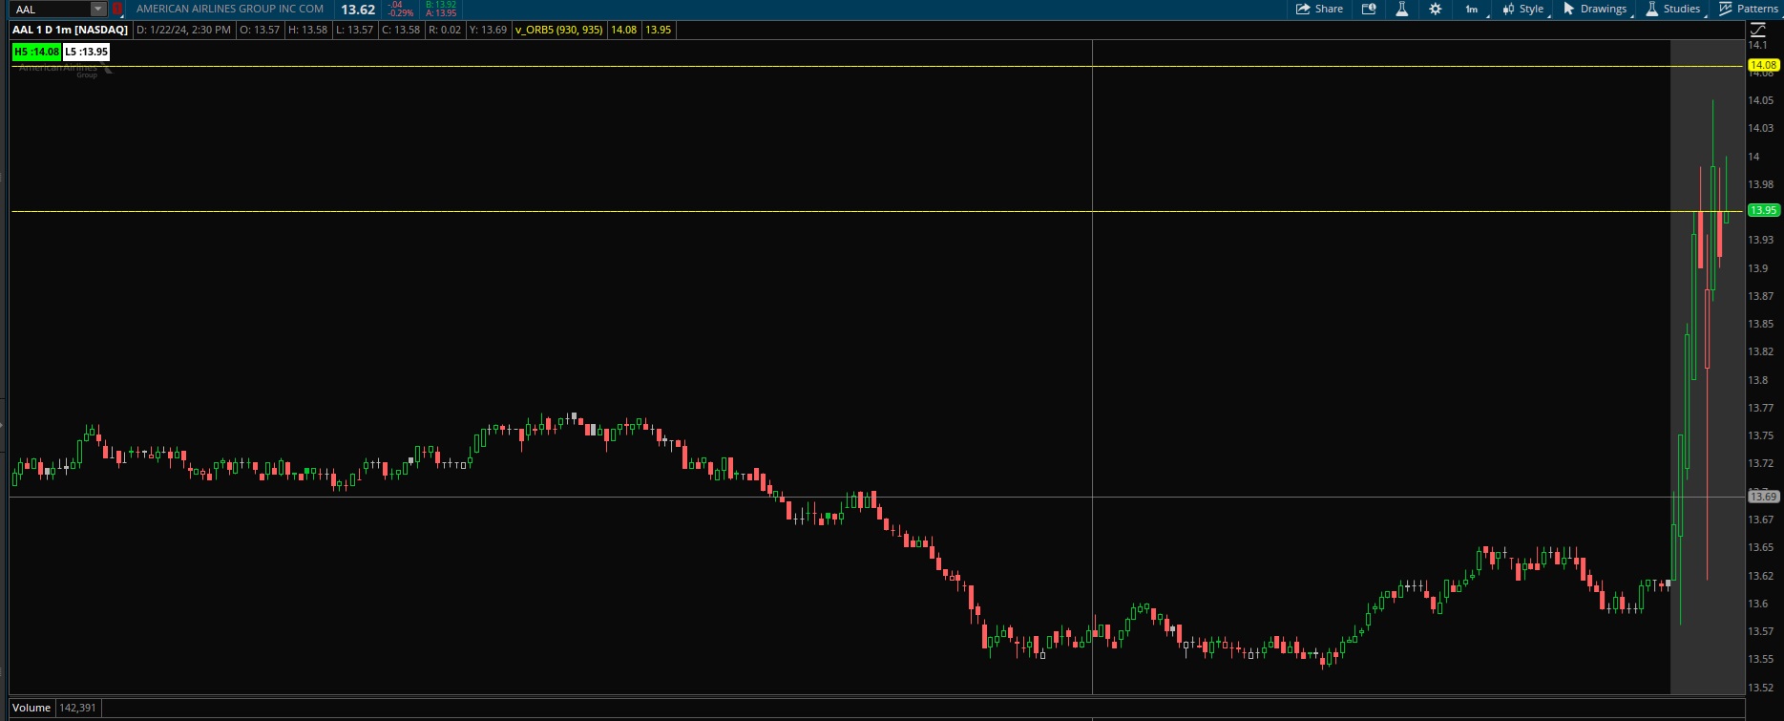Click the Share chart arrow icon
The width and height of the screenshot is (1784, 721).
coord(1303,9)
